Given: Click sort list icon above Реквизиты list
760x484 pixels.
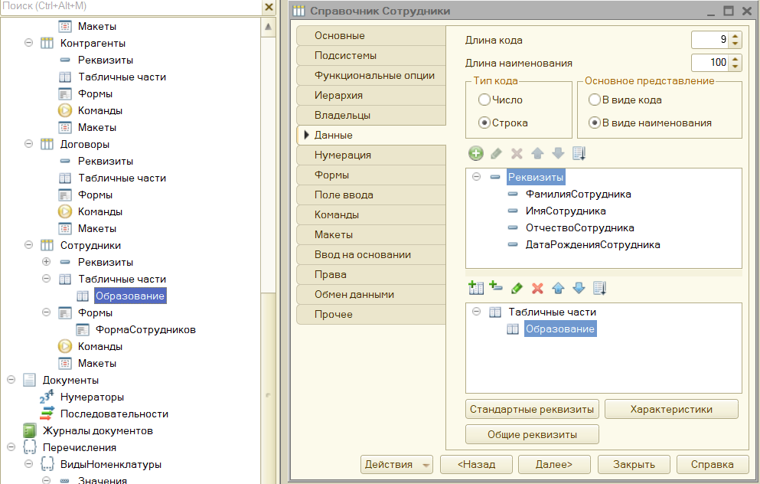Looking at the screenshot, I should point(579,154).
